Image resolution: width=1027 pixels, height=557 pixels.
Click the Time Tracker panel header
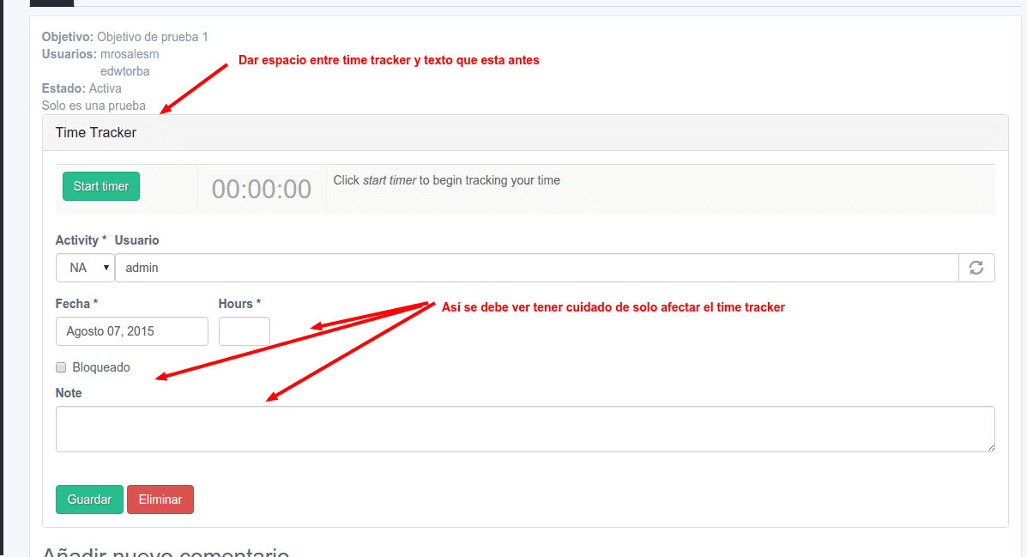click(x=524, y=133)
